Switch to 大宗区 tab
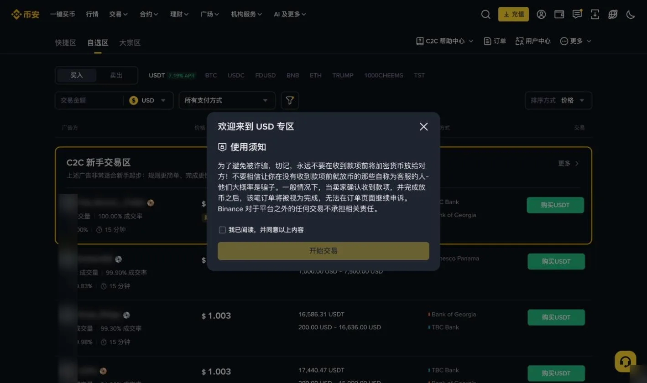647x383 pixels. [x=130, y=43]
